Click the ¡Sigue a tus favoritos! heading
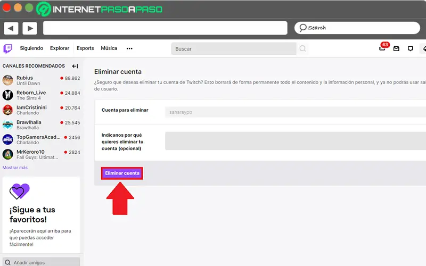 click(32, 214)
